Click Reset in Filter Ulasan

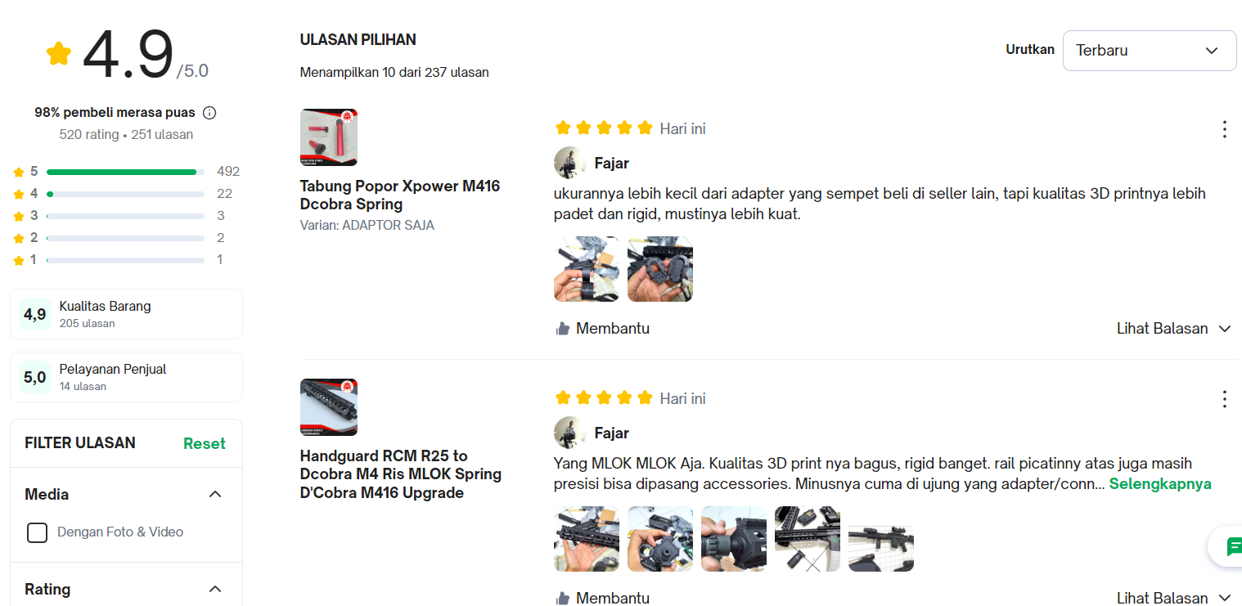pos(204,443)
